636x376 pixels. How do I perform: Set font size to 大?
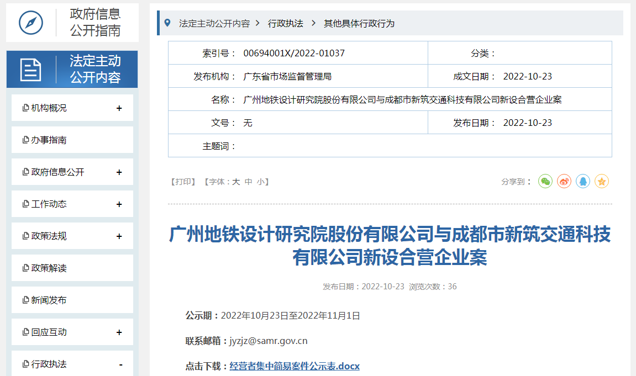click(235, 182)
